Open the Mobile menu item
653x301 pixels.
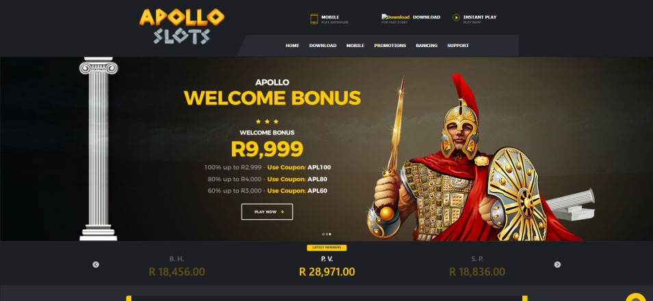[x=355, y=46]
